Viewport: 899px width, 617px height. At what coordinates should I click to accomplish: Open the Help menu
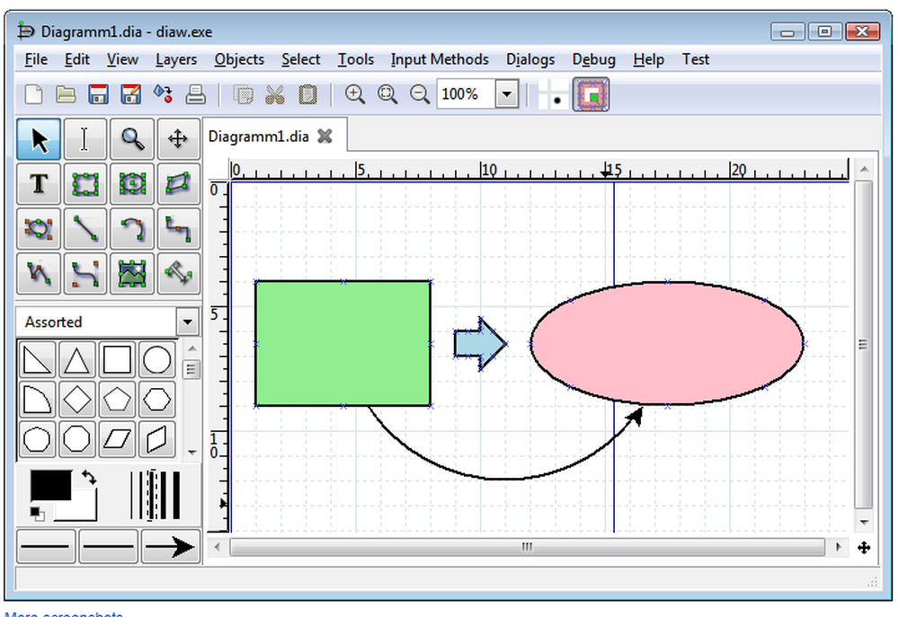coord(648,59)
